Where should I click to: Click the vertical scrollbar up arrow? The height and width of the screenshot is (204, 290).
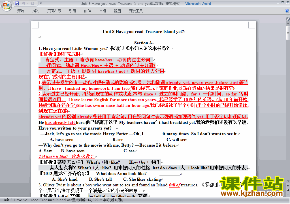pos(288,24)
